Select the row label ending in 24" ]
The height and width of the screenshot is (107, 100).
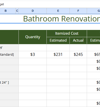tap(9, 83)
